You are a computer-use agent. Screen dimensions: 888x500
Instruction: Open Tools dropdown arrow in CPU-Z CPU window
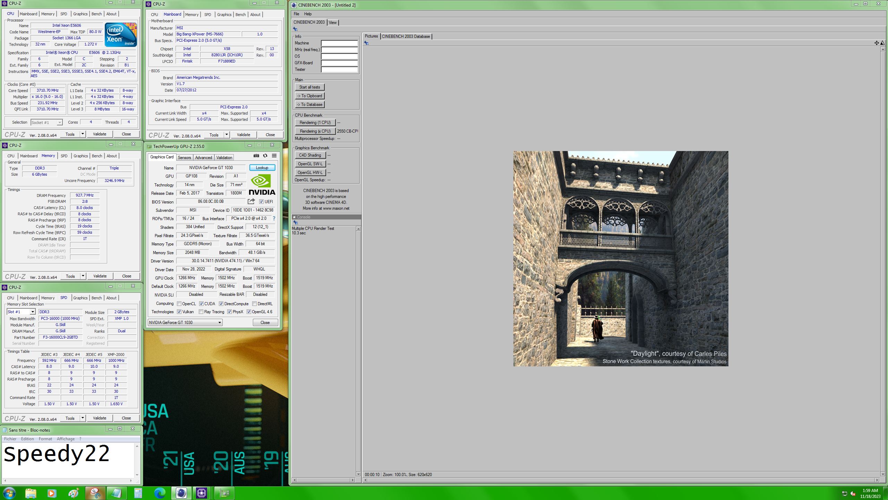pyautogui.click(x=83, y=134)
